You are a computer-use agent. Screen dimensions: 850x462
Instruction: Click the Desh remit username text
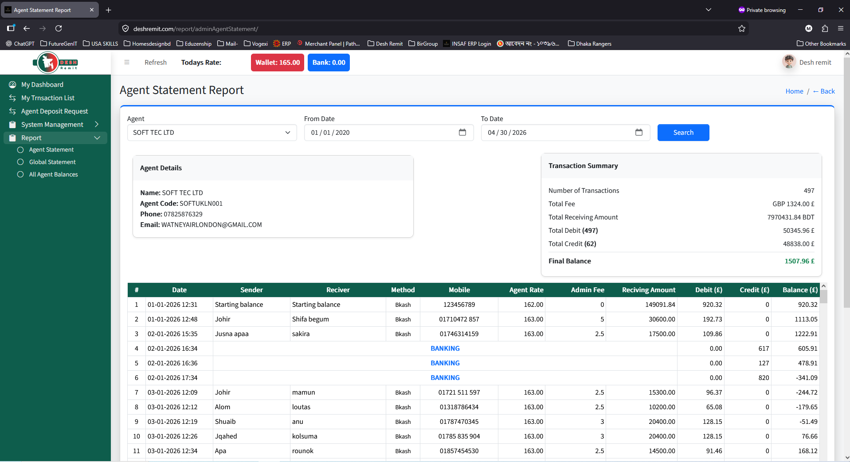(x=815, y=63)
